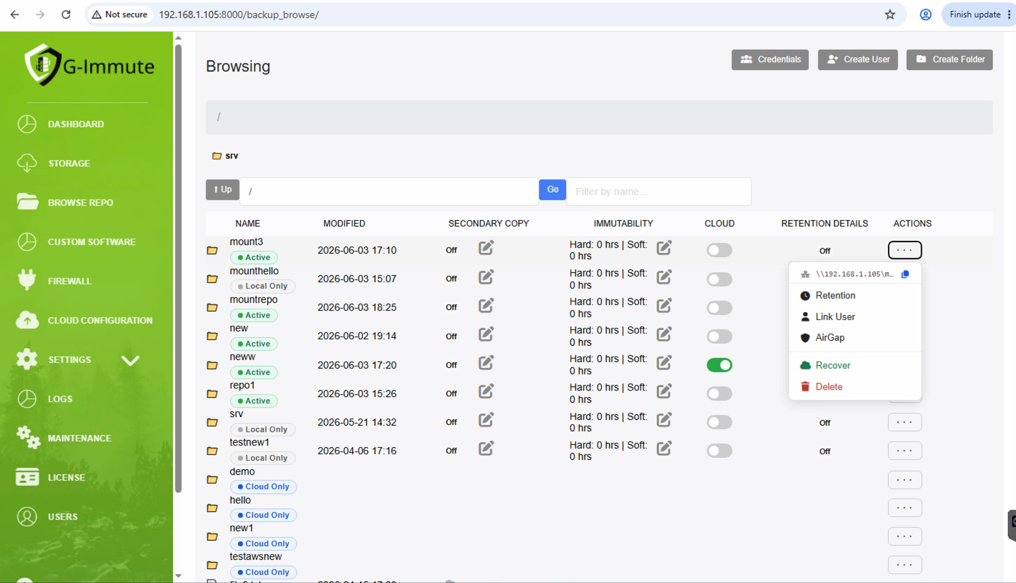This screenshot has width=1016, height=583.
Task: Click the sidebar vertical scrollbar
Action: click(179, 268)
